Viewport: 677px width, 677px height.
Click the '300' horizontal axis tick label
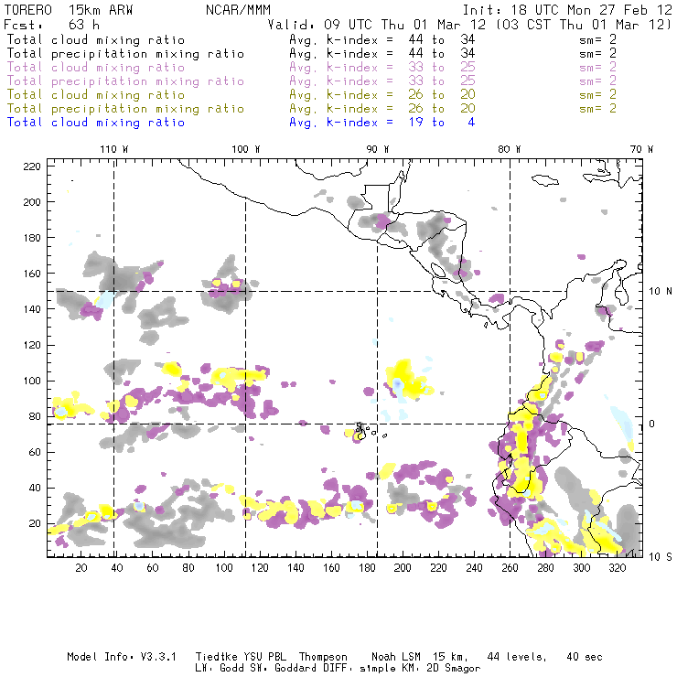582,568
